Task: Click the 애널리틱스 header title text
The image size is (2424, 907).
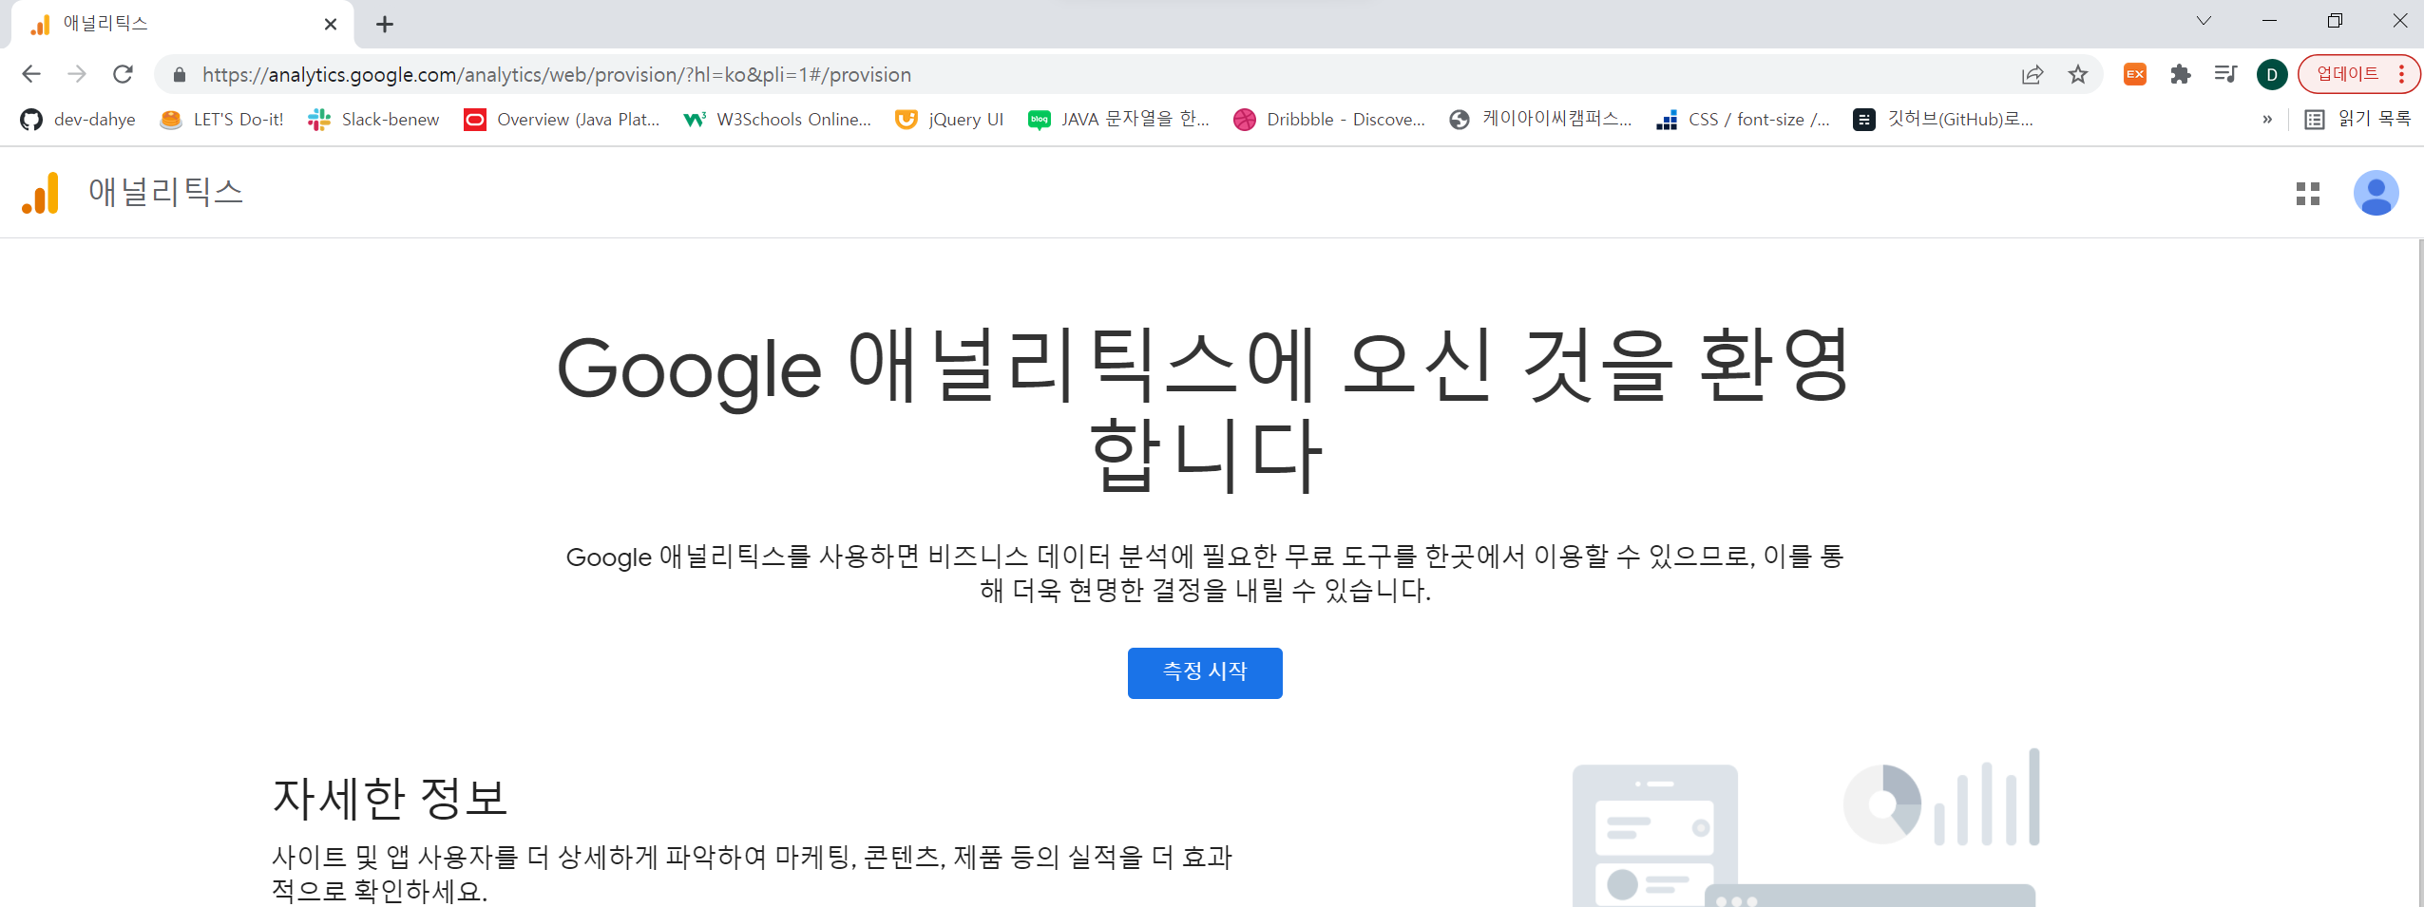Action: pos(165,192)
